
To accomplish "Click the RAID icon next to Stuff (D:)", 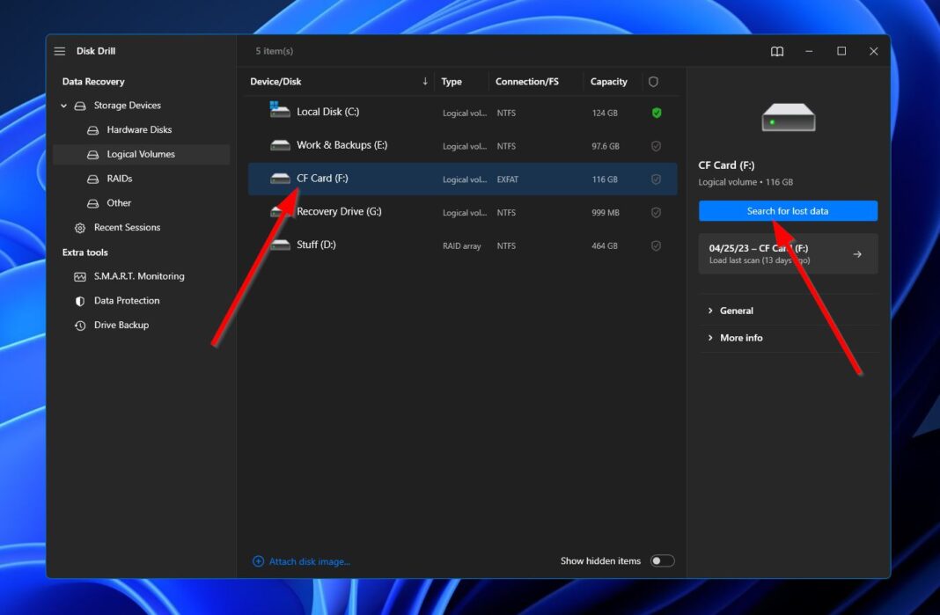I will click(x=279, y=245).
